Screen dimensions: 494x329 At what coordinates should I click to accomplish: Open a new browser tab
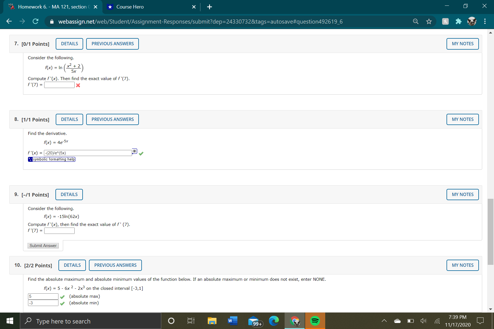pyautogui.click(x=209, y=7)
